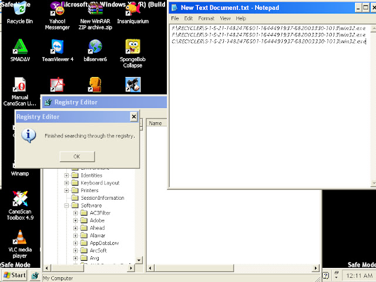Click the Winamp desktop shortcut label
The image size is (376, 282).
click(20, 174)
